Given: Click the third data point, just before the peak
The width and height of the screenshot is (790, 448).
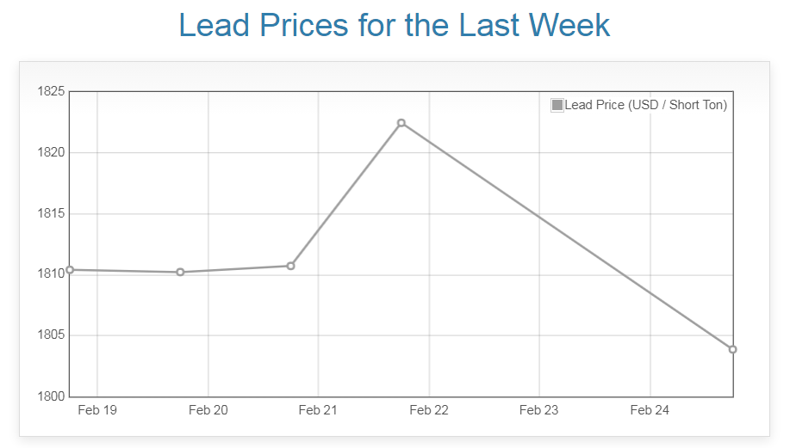Looking at the screenshot, I should pos(291,266).
